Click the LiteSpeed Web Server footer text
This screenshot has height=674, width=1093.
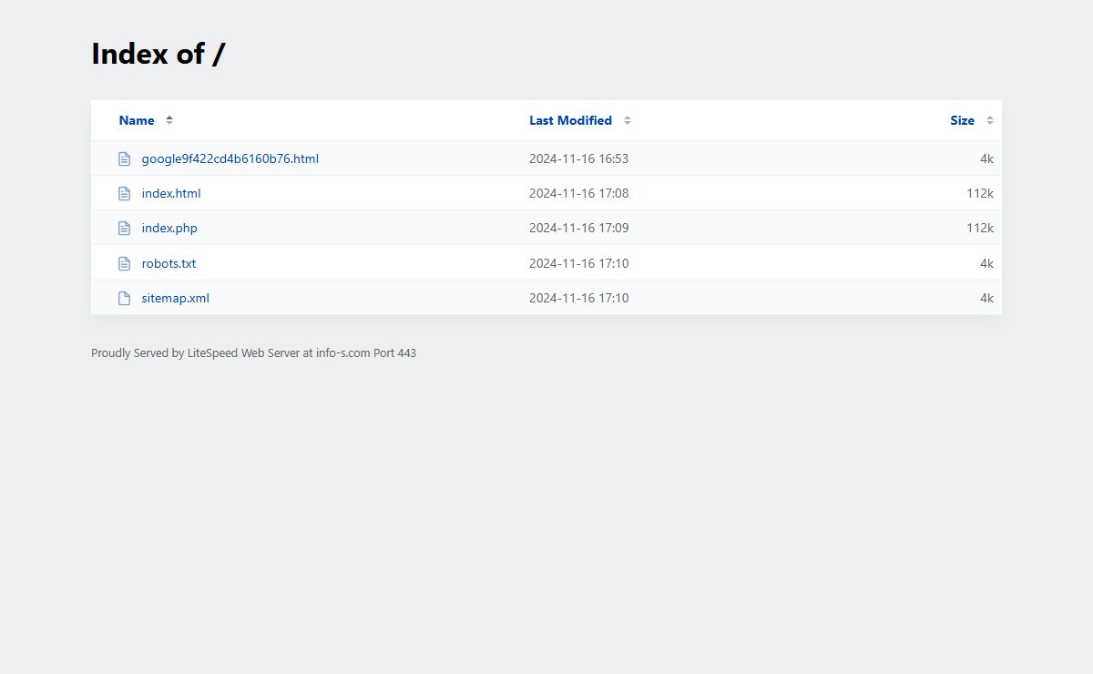[253, 352]
